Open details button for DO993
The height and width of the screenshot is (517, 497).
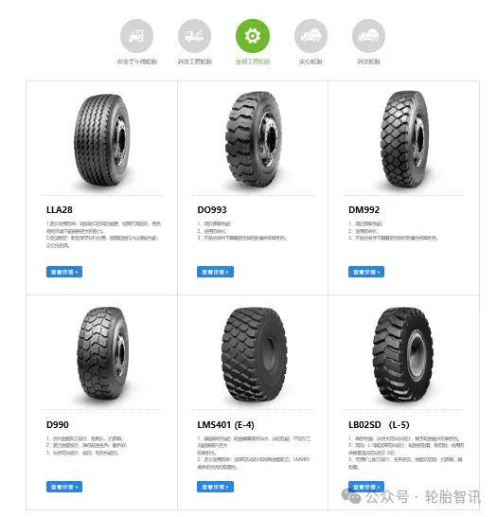click(x=215, y=272)
